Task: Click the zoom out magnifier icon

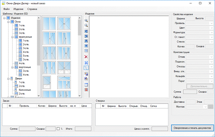Action: 86,25
